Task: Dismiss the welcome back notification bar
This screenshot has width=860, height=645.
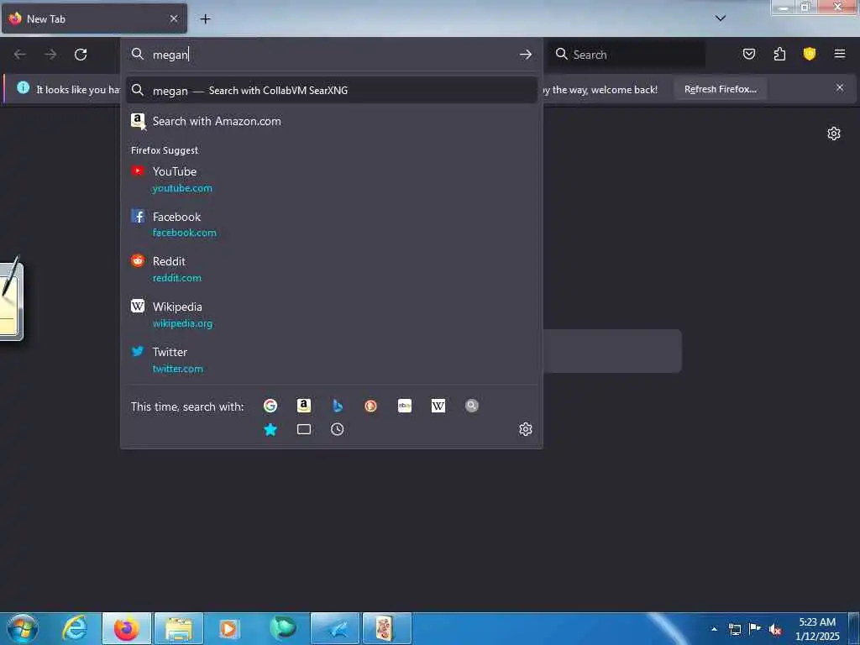Action: pyautogui.click(x=840, y=87)
